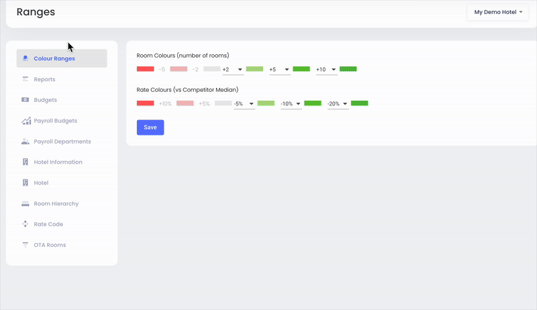Open the My Demo Hotel selector

click(x=498, y=12)
